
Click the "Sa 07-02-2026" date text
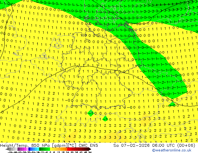click(x=131, y=146)
